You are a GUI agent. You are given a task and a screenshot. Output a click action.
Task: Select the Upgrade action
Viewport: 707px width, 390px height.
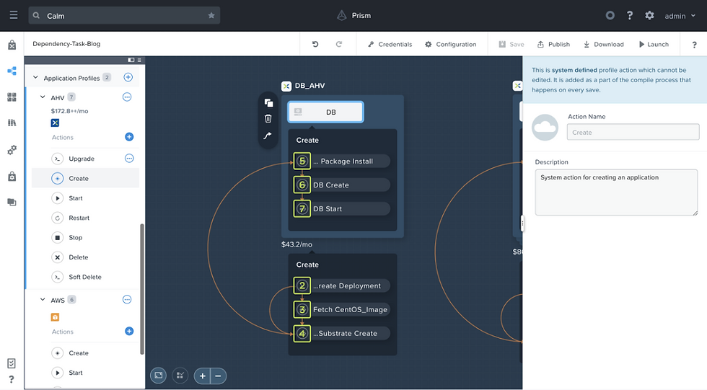click(82, 159)
